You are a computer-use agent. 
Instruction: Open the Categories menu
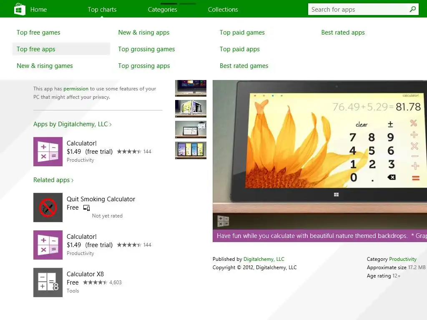[163, 10]
